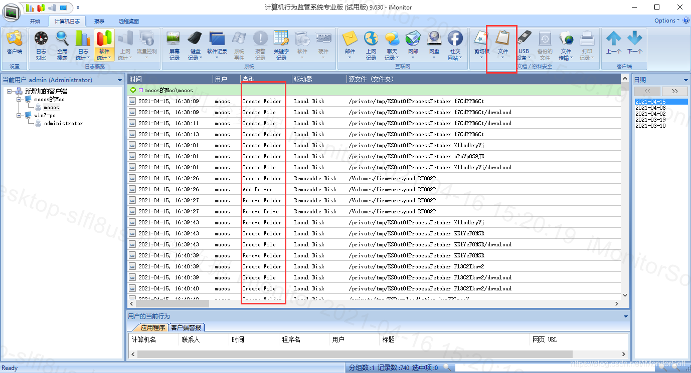Open 备份的文件 backup files

(545, 45)
